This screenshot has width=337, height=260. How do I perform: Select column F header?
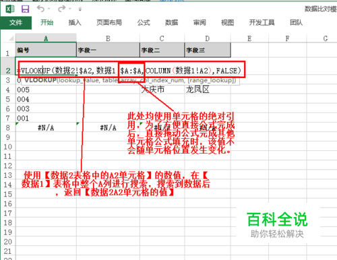coord(287,38)
